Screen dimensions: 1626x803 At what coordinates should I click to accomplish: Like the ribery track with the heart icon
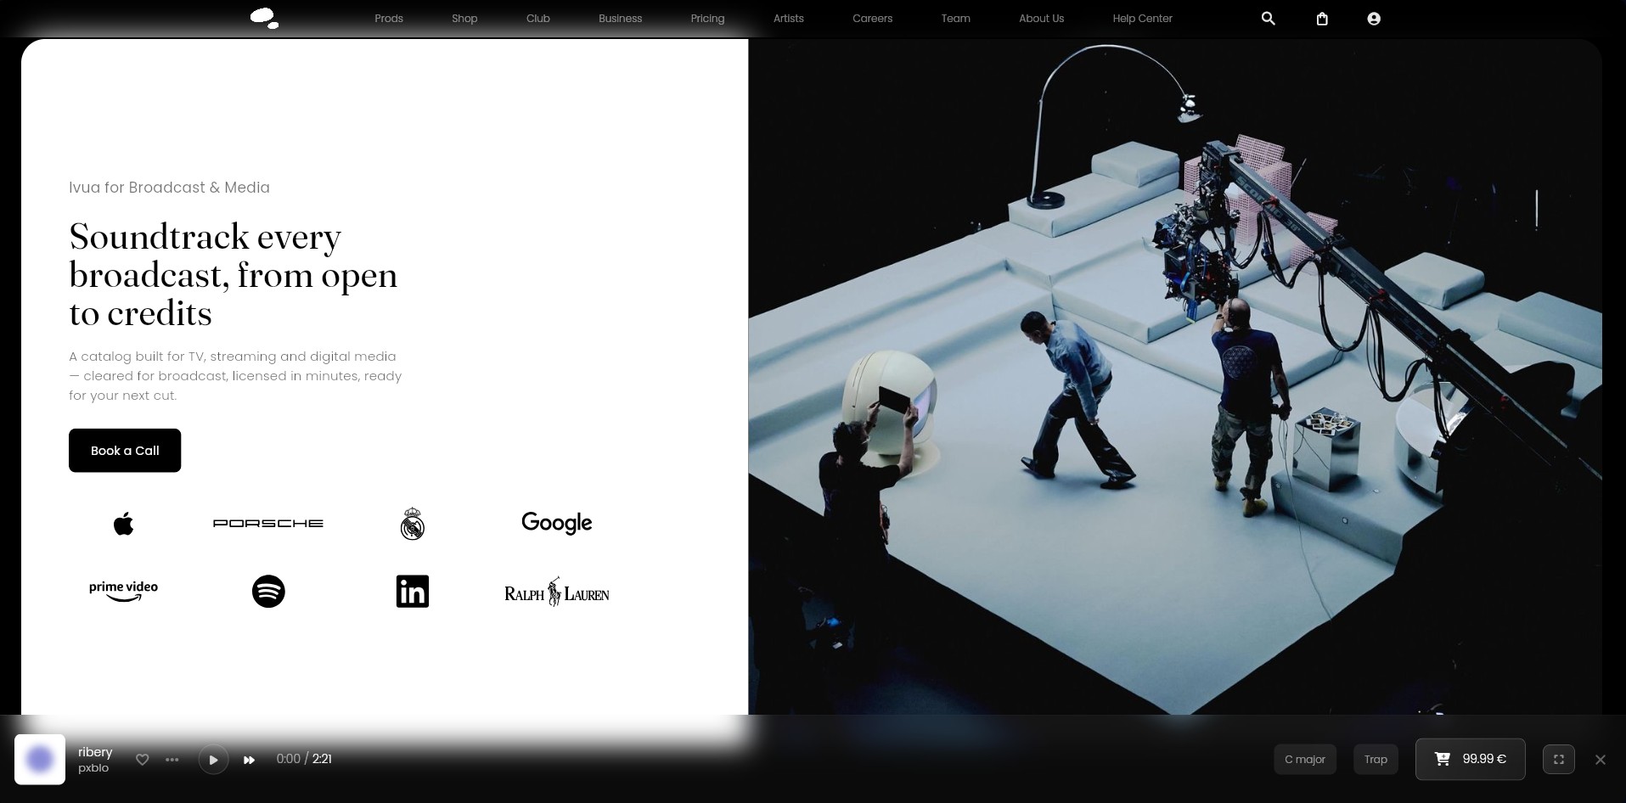click(143, 760)
